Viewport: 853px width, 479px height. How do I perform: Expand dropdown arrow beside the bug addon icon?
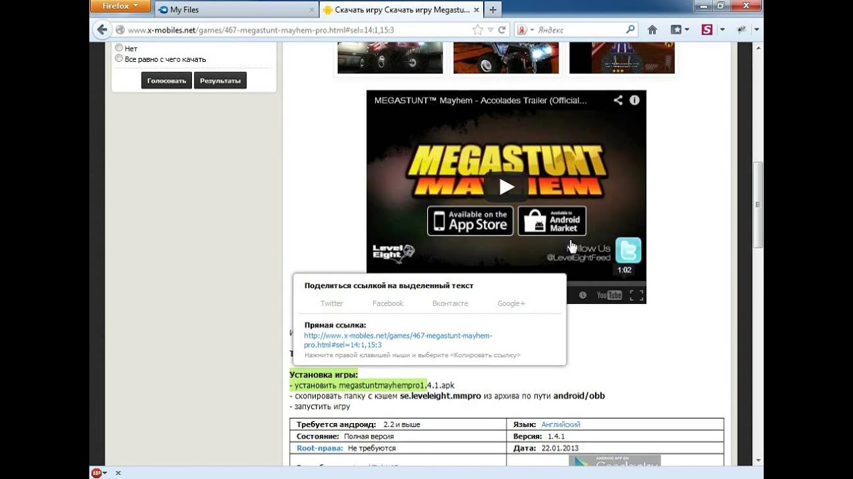[756, 30]
